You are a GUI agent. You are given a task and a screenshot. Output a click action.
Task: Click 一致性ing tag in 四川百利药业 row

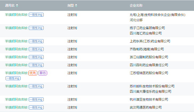[36, 65]
